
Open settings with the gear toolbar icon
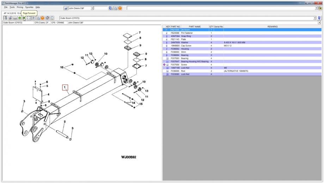click(47, 18)
